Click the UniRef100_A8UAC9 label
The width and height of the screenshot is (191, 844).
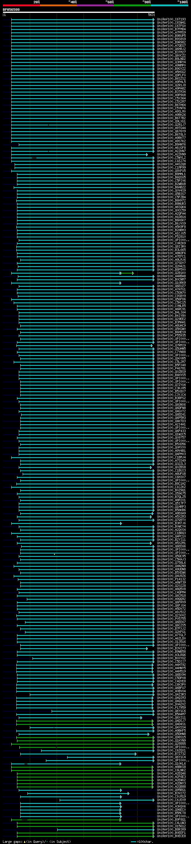click(171, 325)
